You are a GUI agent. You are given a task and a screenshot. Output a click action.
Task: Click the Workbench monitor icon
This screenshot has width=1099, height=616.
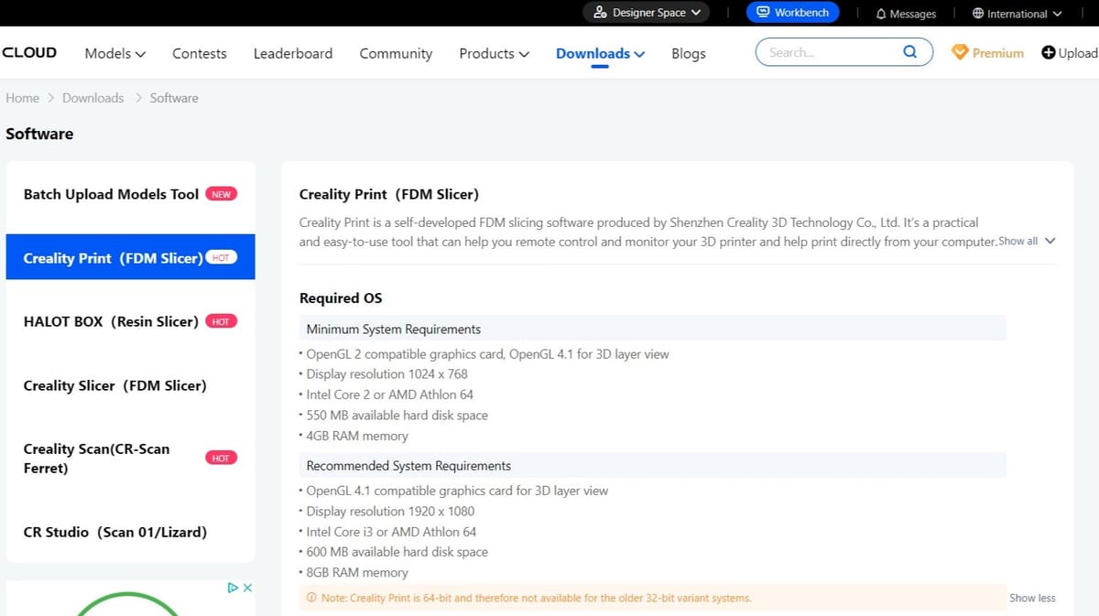click(x=763, y=13)
